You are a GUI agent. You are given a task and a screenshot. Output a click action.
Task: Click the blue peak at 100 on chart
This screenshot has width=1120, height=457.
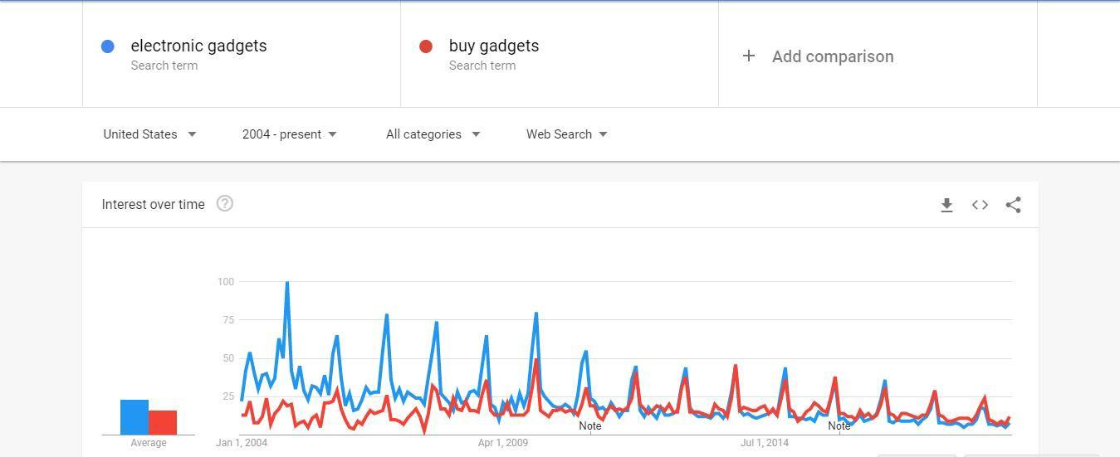point(287,283)
